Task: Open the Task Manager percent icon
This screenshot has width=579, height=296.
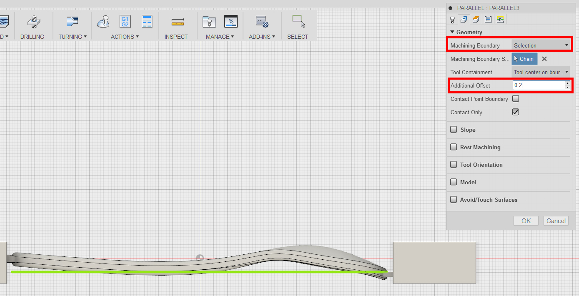Action: (231, 22)
